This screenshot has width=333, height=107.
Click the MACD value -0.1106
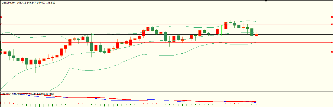click(50, 94)
